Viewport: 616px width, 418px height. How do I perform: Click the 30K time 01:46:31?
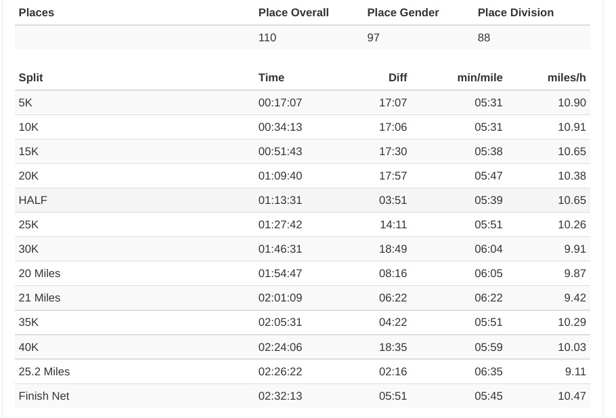[x=280, y=249]
